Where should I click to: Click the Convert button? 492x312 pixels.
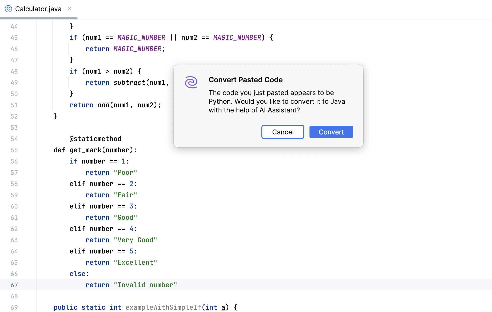(331, 132)
